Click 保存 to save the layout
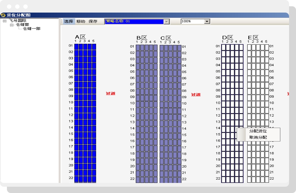296x193 pixels. pyautogui.click(x=93, y=21)
